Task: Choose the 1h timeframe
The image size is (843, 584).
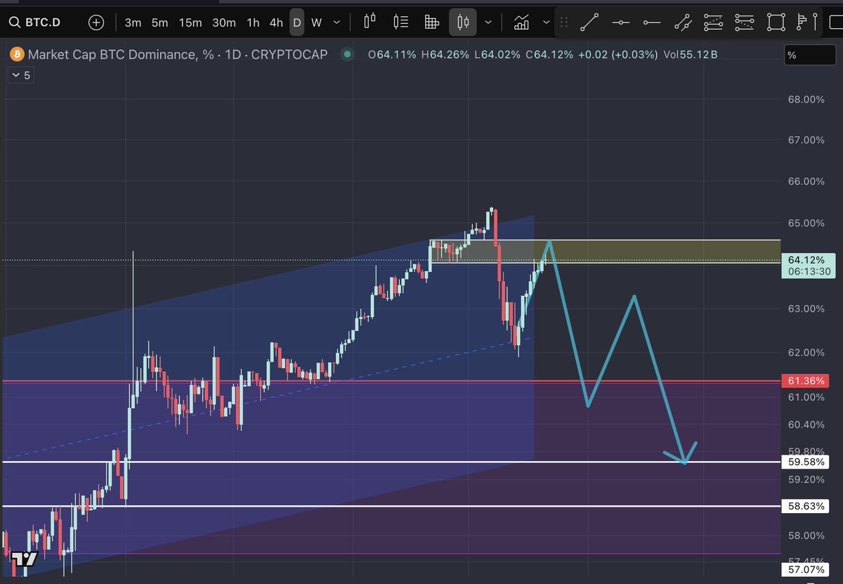Action: [x=253, y=22]
